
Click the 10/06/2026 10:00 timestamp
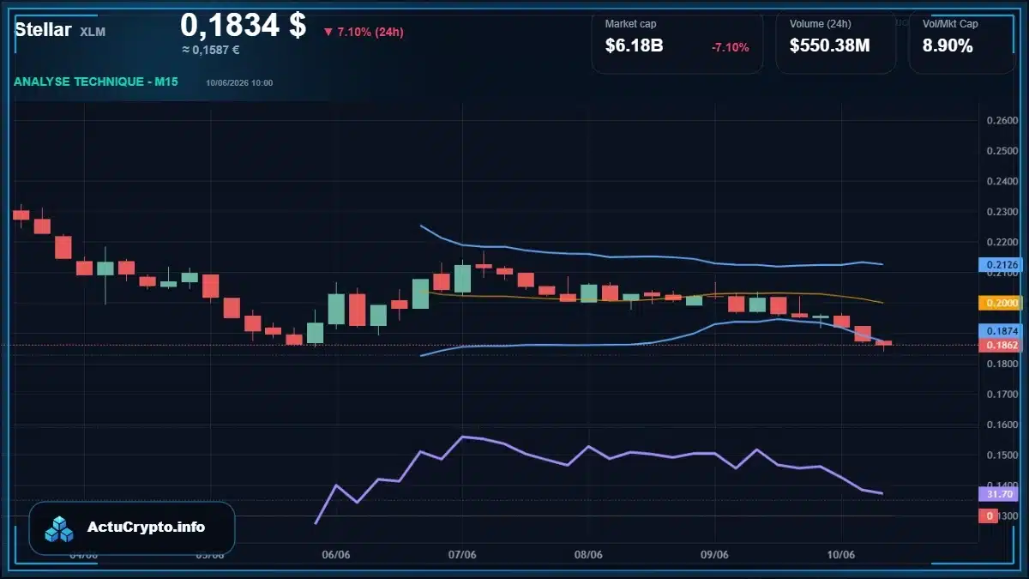click(239, 83)
